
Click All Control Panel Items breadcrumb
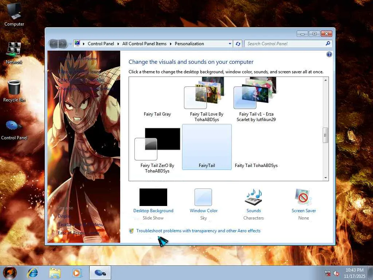coord(144,44)
